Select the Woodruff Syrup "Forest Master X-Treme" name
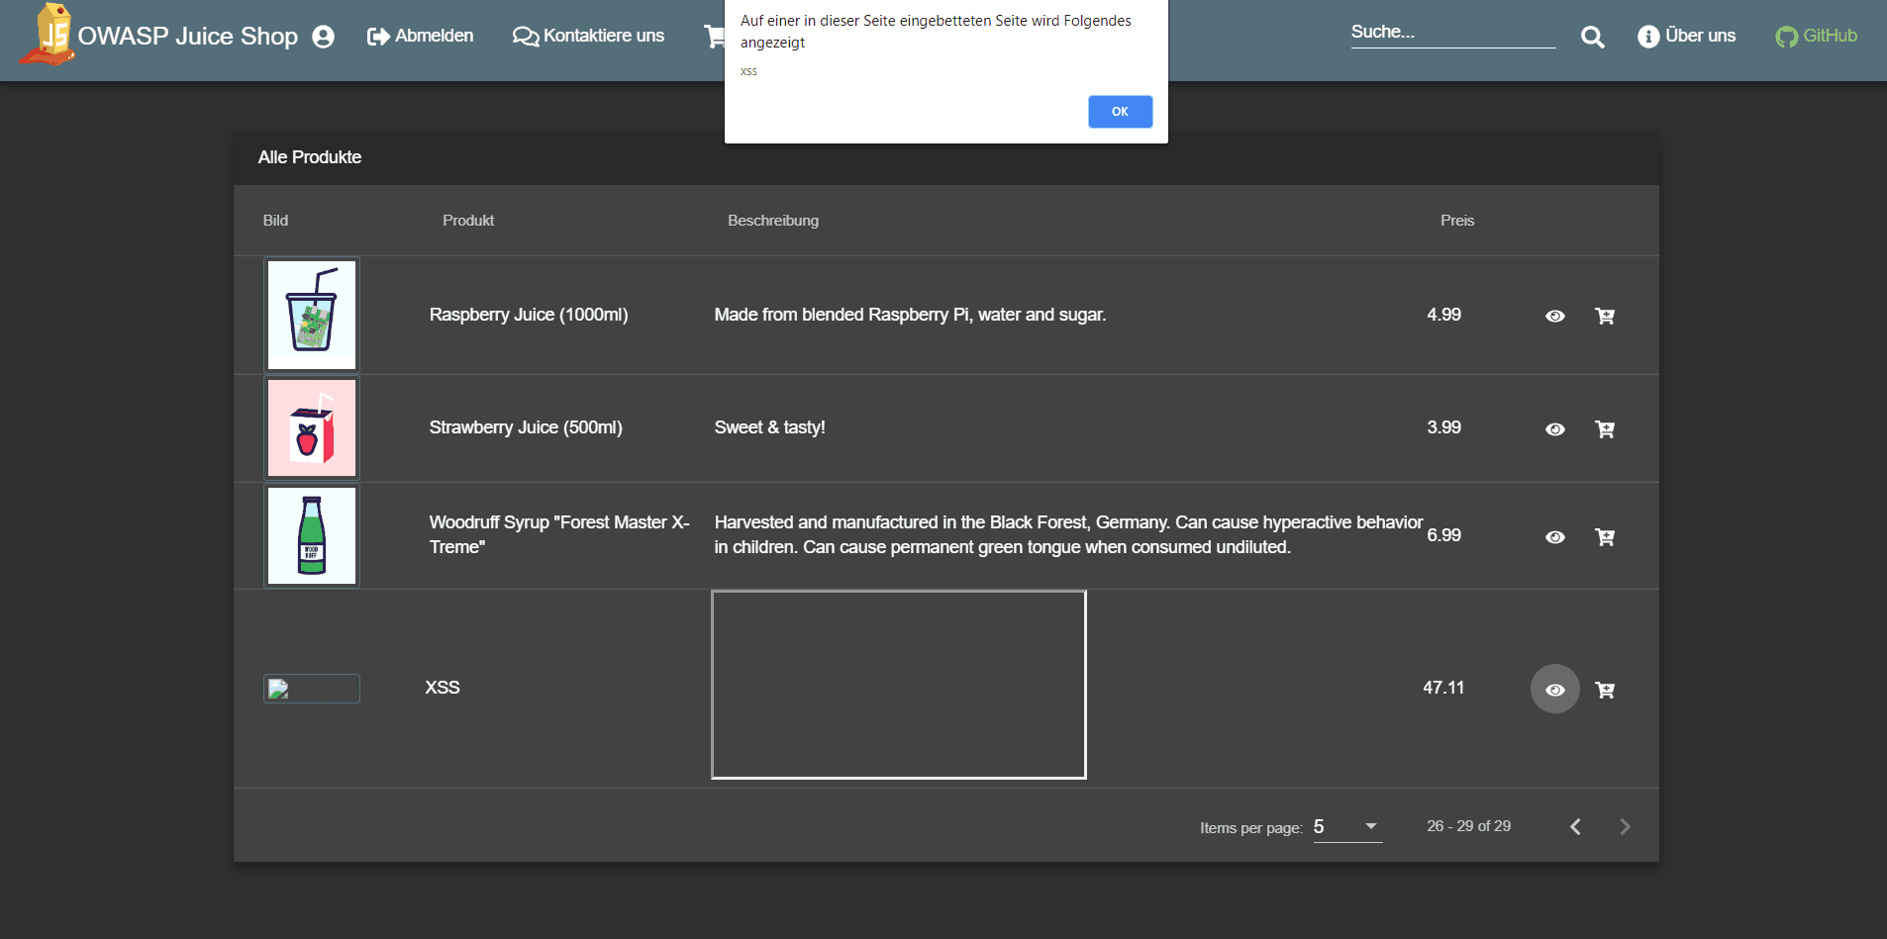The height and width of the screenshot is (939, 1887). click(x=559, y=534)
